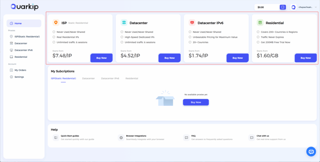The image size is (320, 162).
Task: Click the Quarkip logo
Action: point(25,7)
